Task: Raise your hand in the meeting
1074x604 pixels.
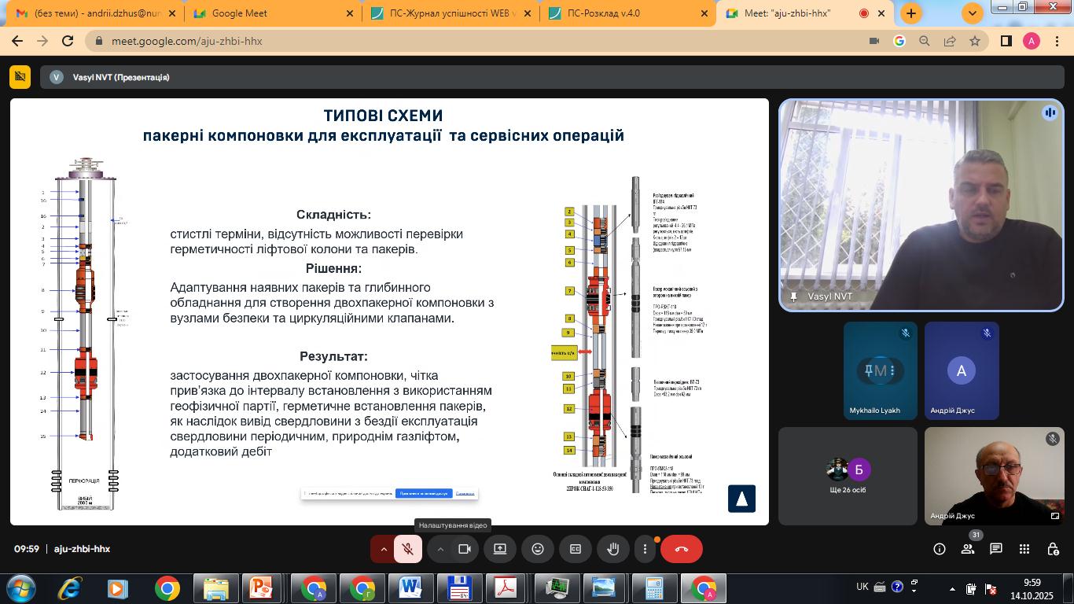Action: tap(613, 549)
